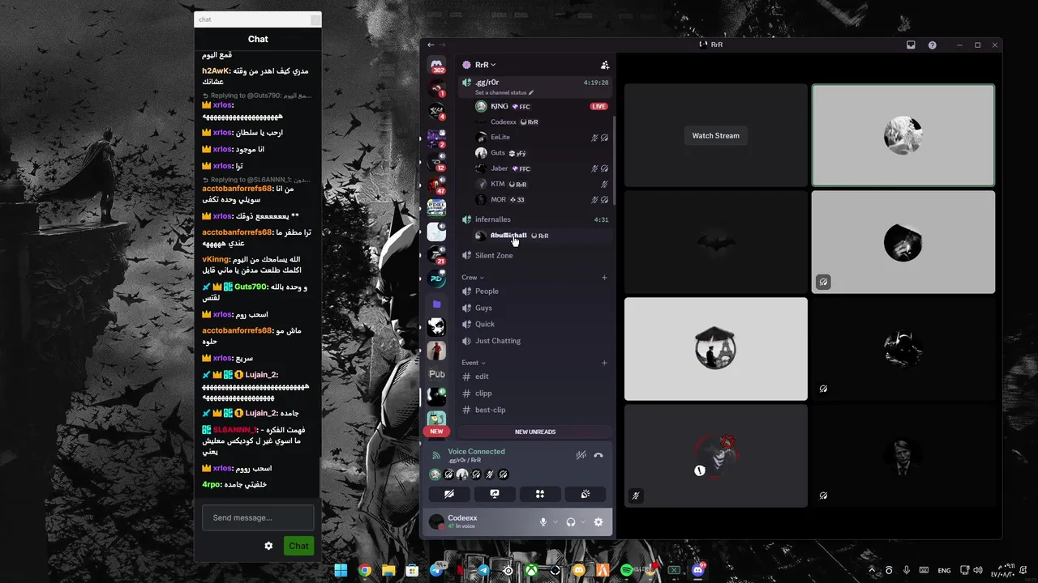The width and height of the screenshot is (1038, 583).
Task: Open the Pixel server icon
Action: pos(437,207)
